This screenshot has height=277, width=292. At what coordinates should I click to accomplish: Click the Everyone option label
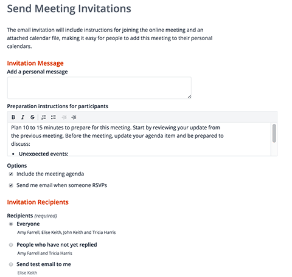[28, 224]
